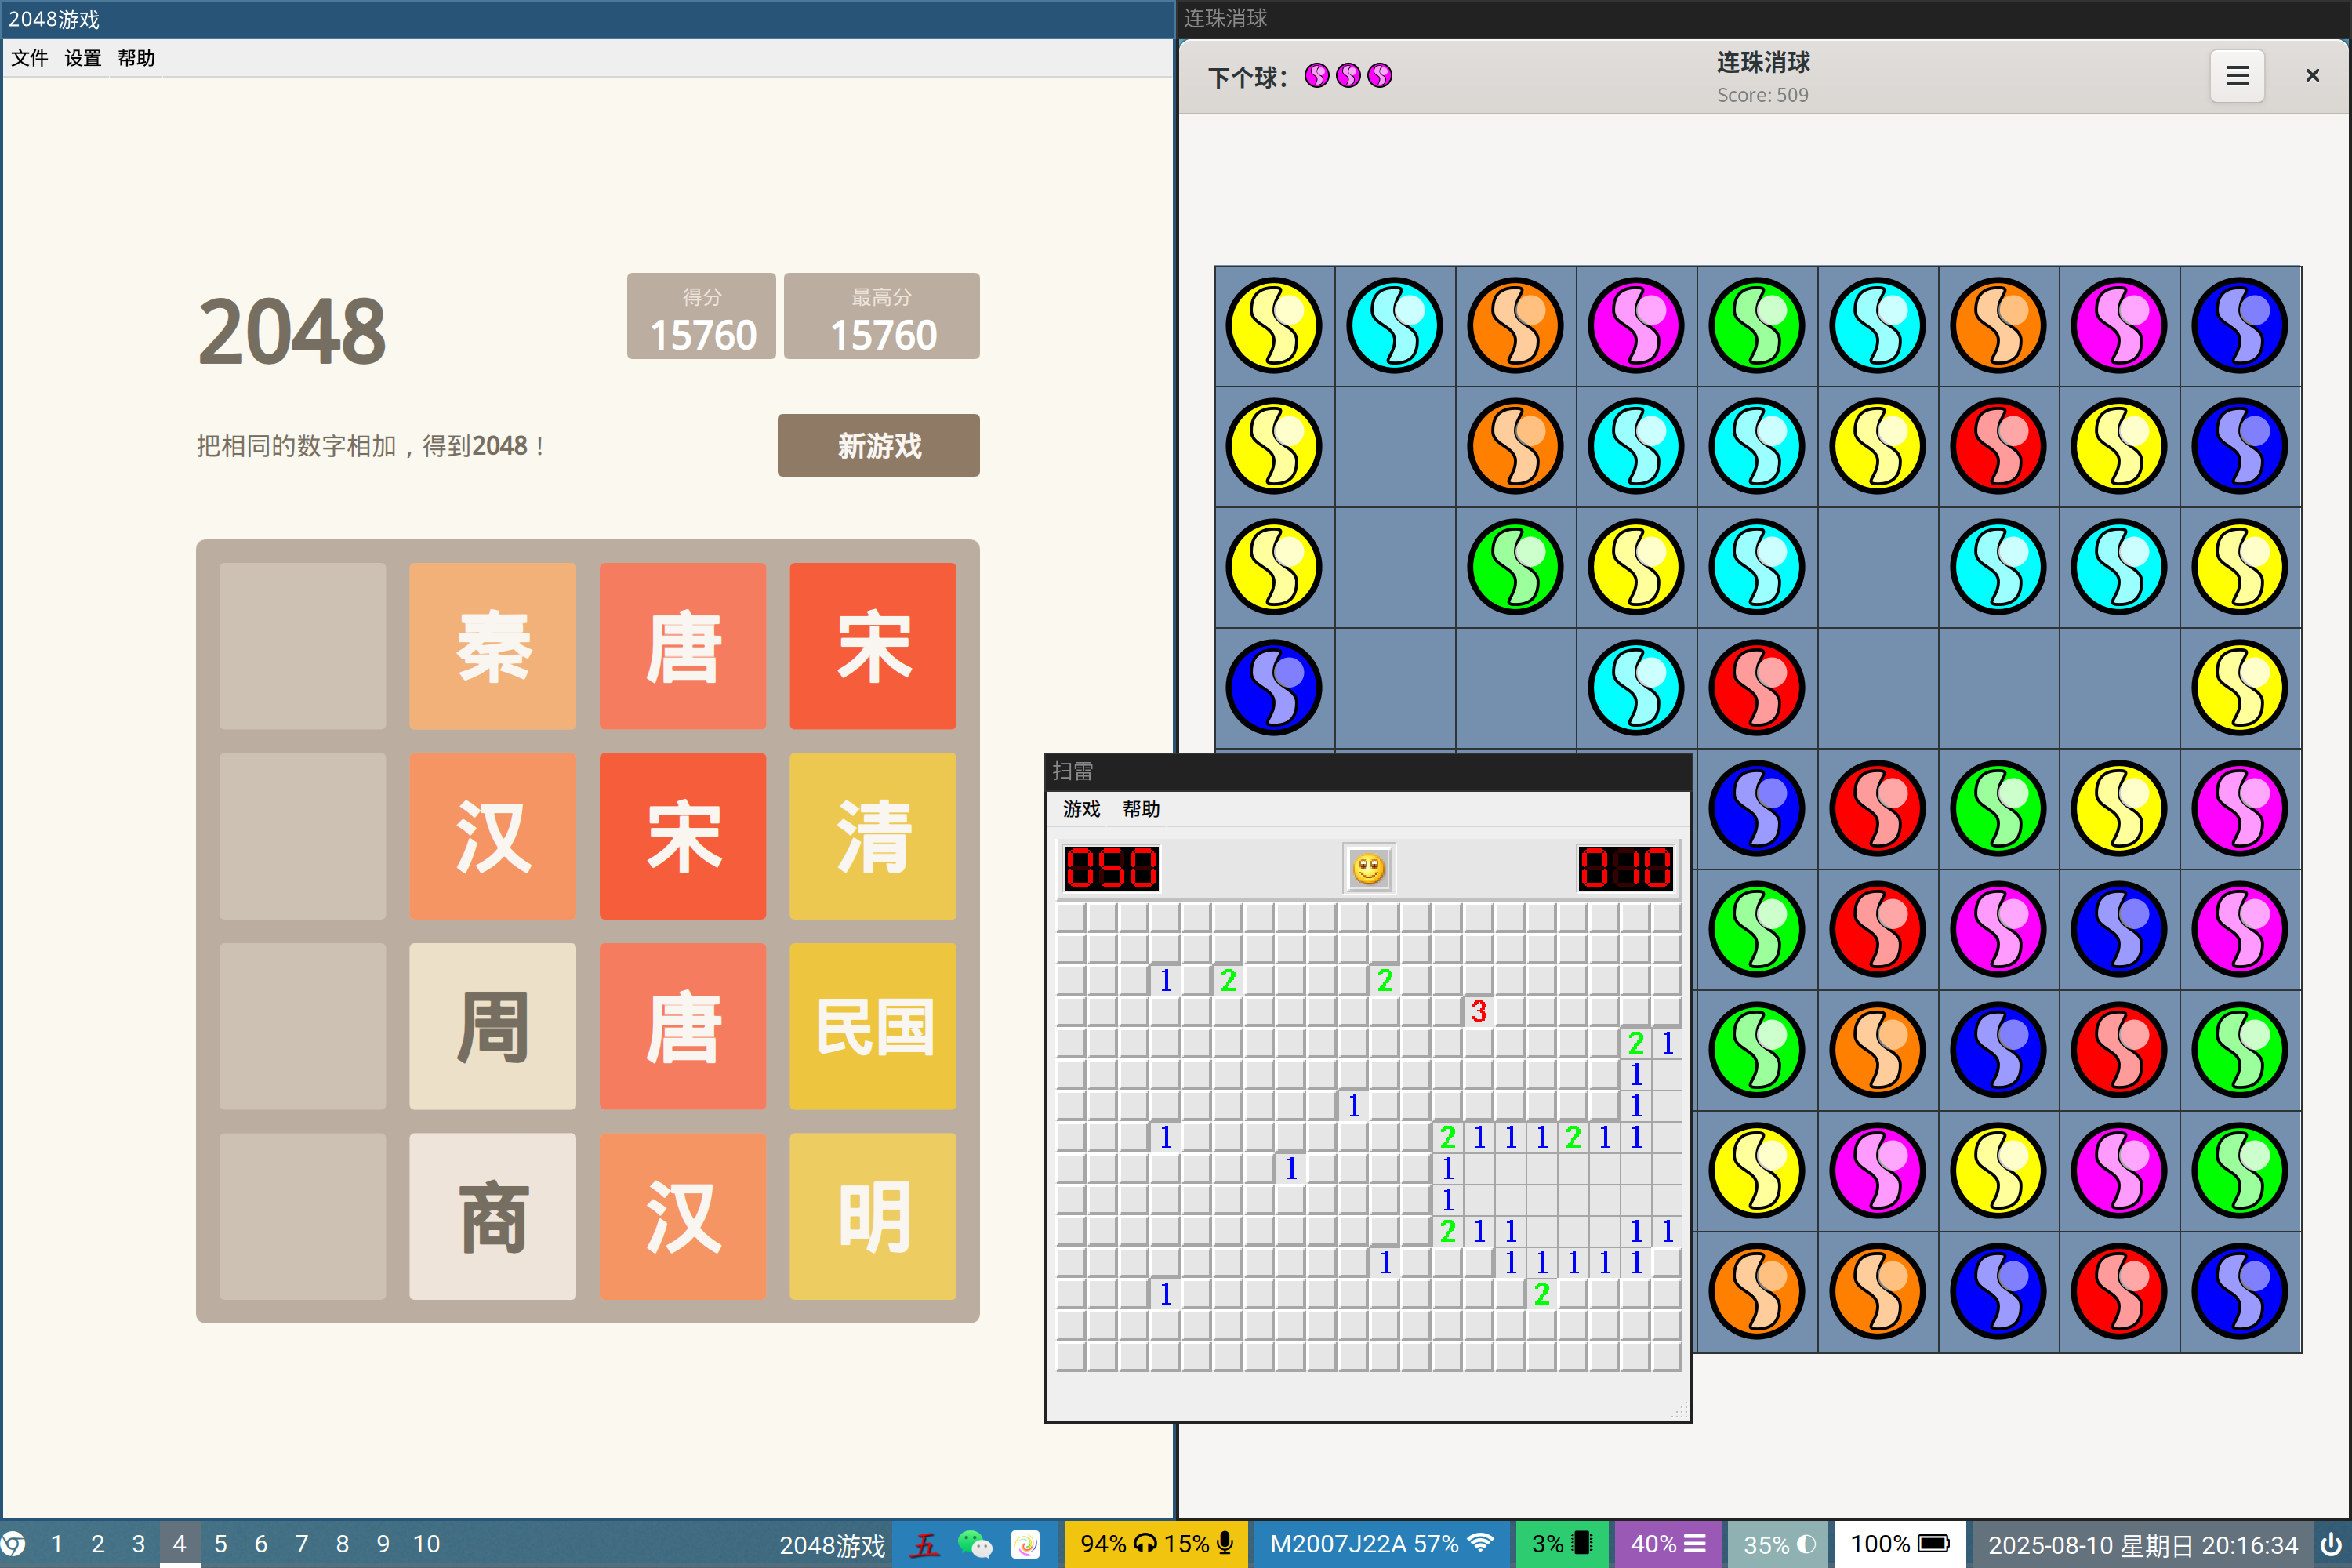The width and height of the screenshot is (2352, 1568).
Task: Click the battery indicator showing 100%
Action: 1899,1544
